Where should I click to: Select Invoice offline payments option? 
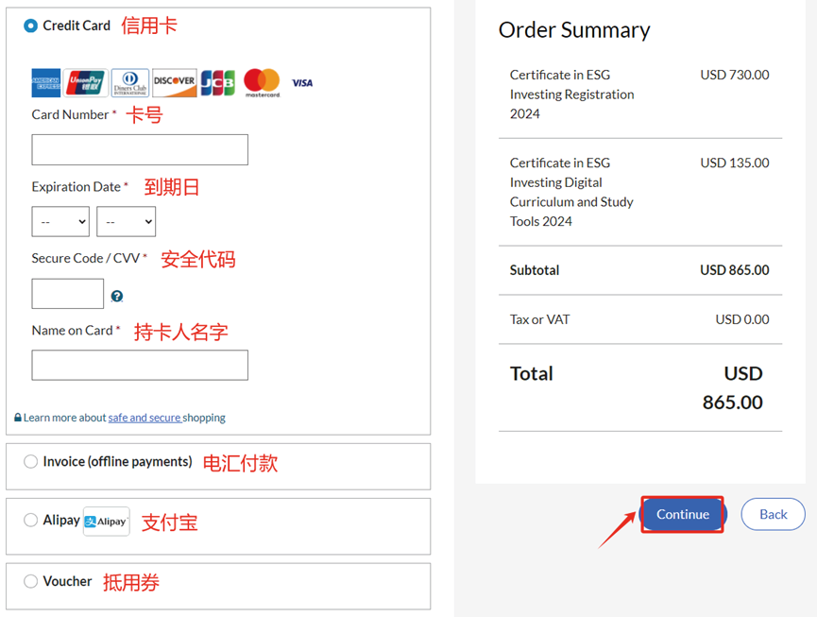pyautogui.click(x=31, y=461)
